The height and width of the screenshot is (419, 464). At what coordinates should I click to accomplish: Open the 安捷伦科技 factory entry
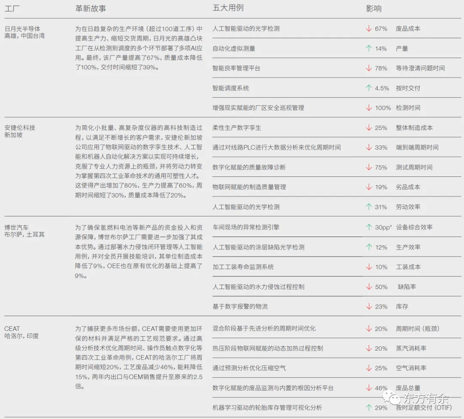pyautogui.click(x=20, y=128)
